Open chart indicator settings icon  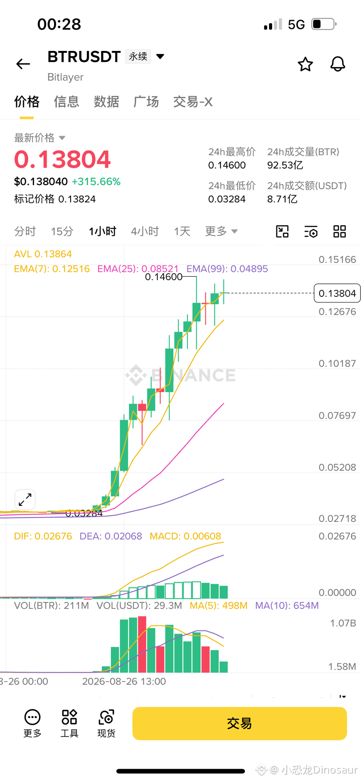[x=311, y=231]
